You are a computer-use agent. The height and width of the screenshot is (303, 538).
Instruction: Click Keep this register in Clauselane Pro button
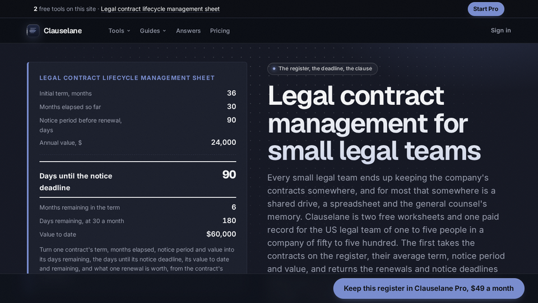[x=429, y=288]
